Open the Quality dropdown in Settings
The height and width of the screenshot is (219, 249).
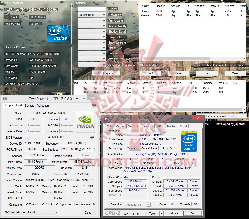point(92,9)
